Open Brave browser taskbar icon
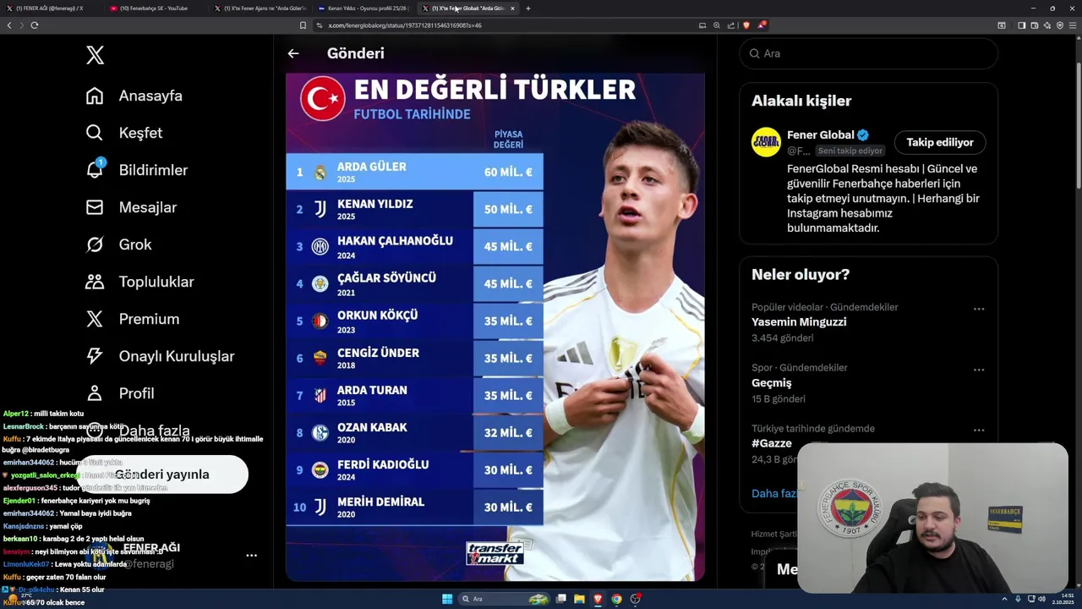The image size is (1082, 609). click(598, 599)
